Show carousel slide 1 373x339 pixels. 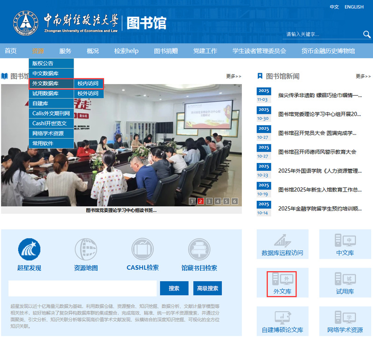click(192, 201)
